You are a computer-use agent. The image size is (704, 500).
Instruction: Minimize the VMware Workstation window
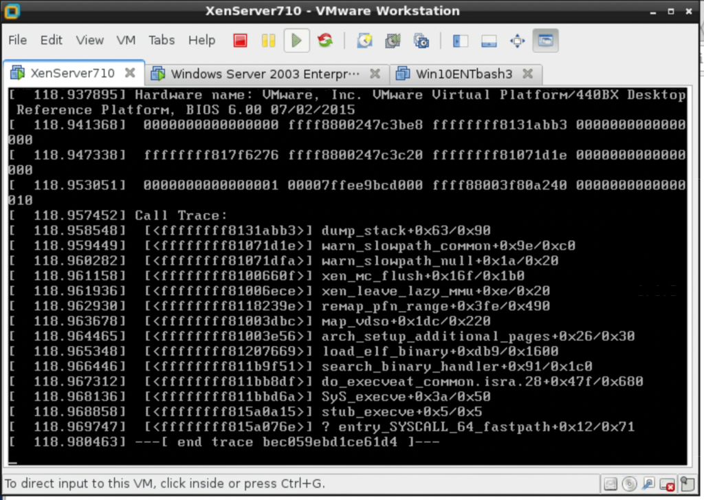pyautogui.click(x=653, y=12)
